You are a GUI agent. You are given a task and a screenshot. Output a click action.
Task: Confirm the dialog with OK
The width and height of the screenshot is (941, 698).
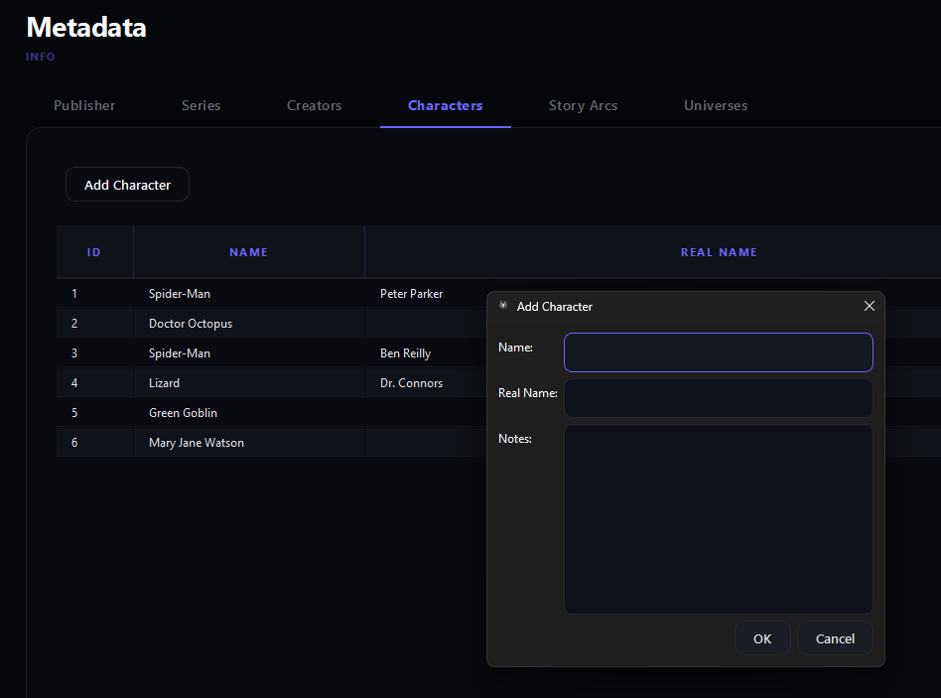762,638
